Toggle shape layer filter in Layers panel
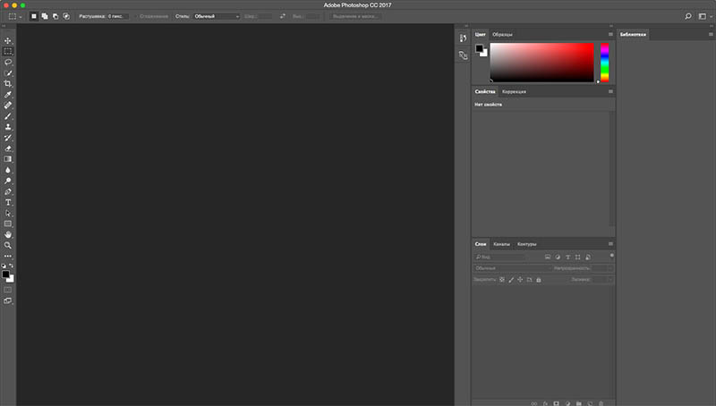The height and width of the screenshot is (406, 716). coord(577,257)
